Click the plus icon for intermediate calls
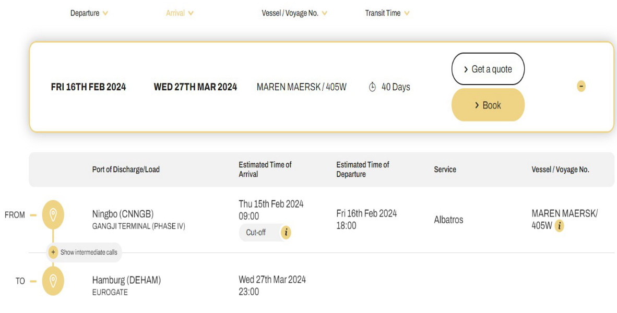 (x=53, y=252)
